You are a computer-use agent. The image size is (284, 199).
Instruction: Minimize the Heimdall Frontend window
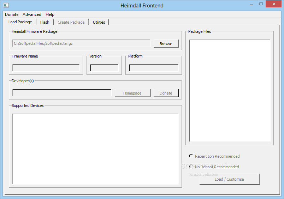(252, 5)
